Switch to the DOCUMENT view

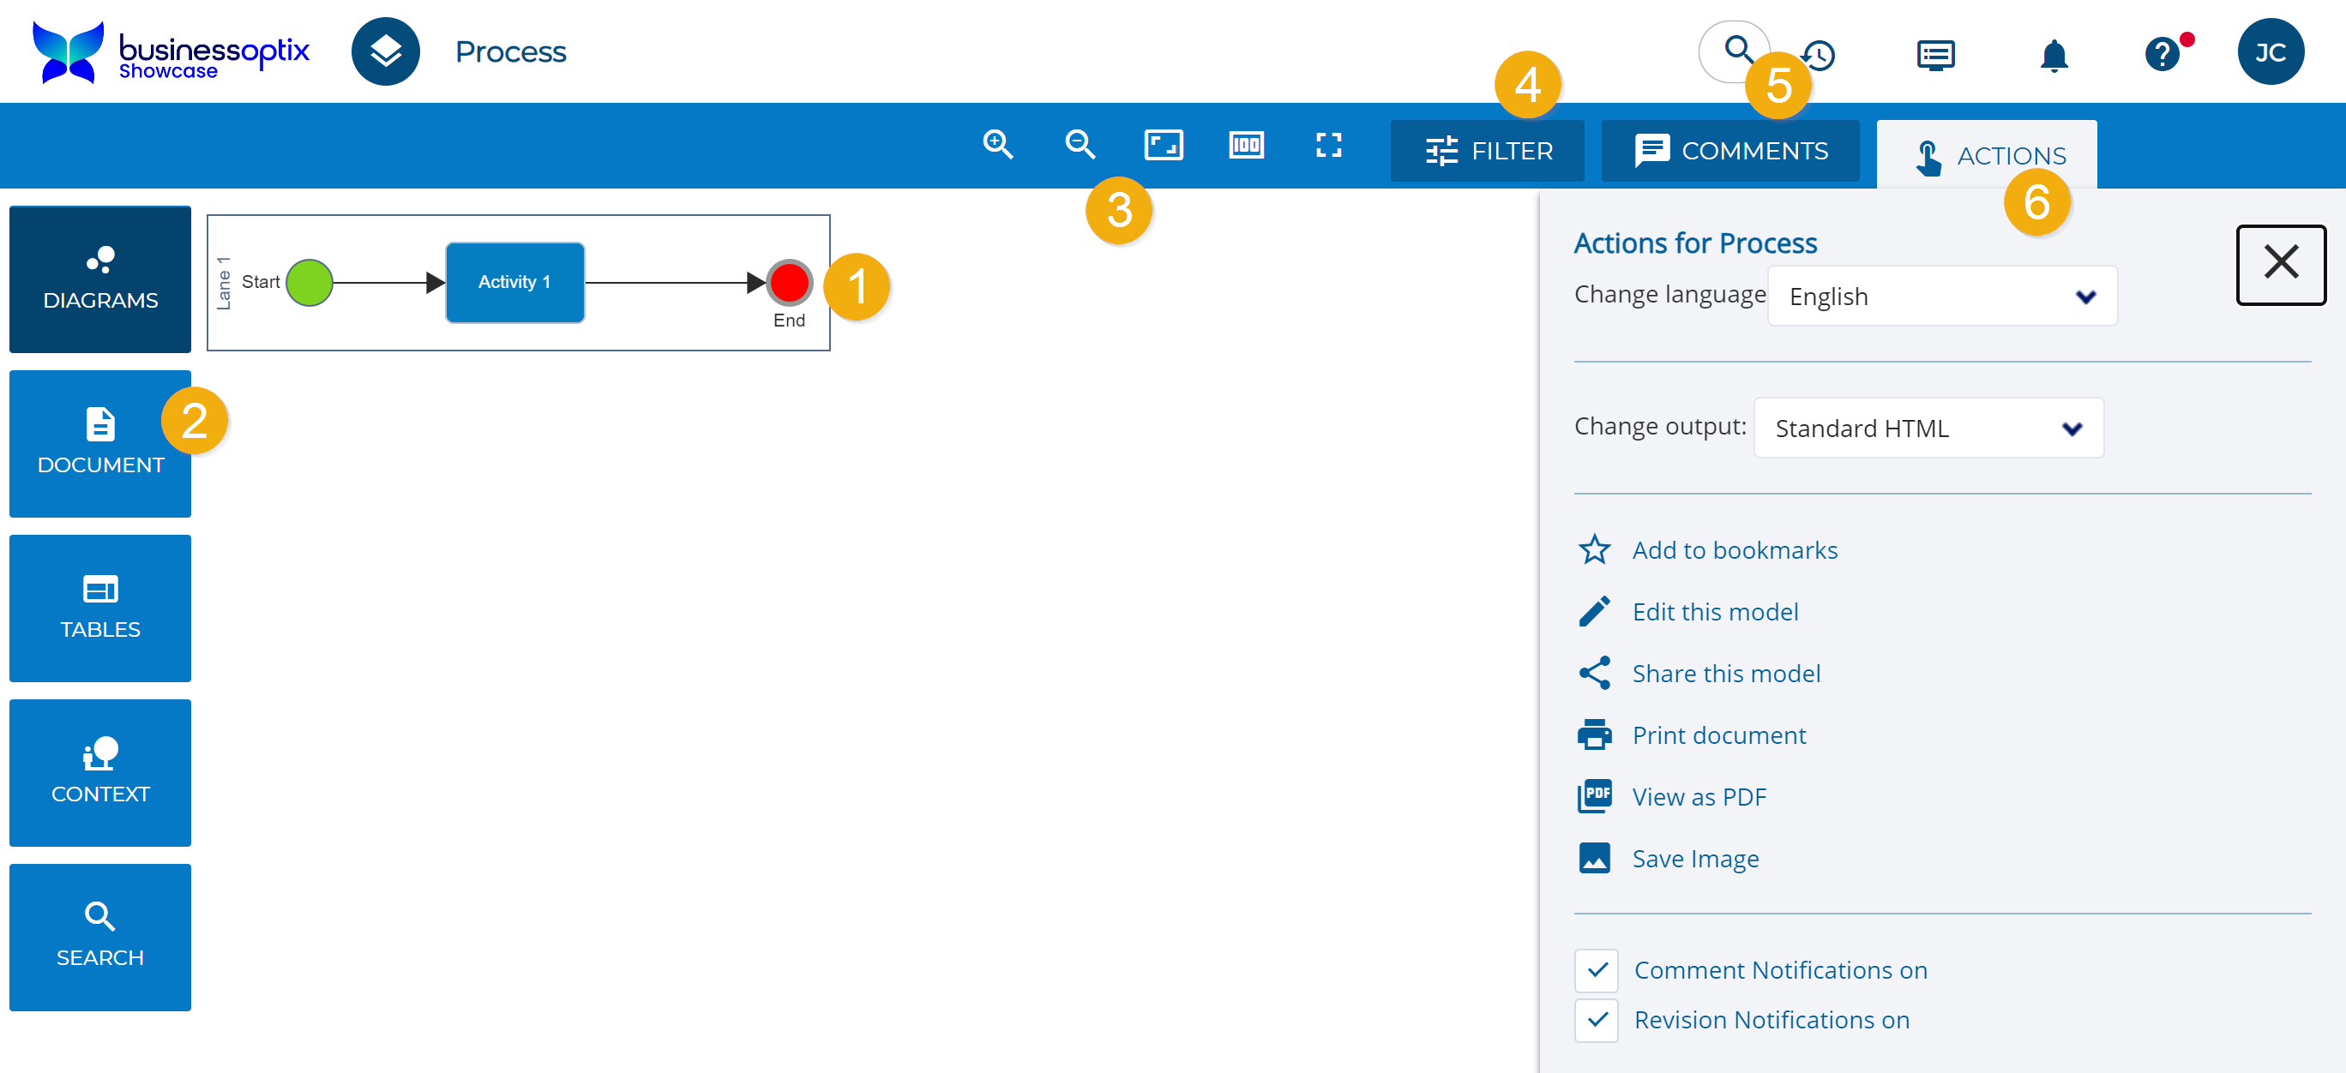click(x=100, y=443)
